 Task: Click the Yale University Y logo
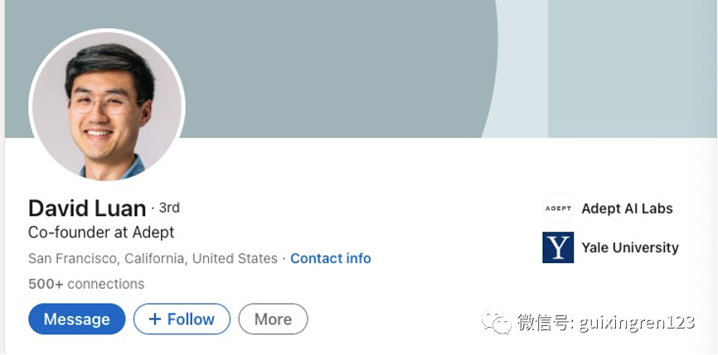[x=558, y=247]
